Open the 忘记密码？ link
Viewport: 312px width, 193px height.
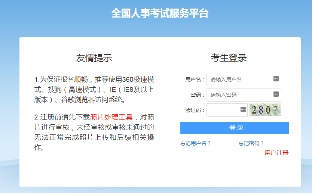point(251,143)
